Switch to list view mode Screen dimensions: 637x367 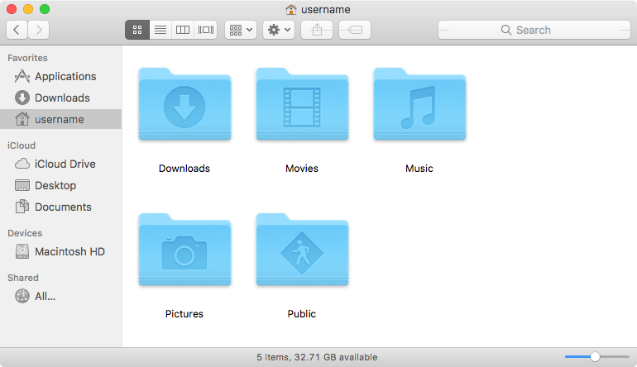pyautogui.click(x=160, y=30)
